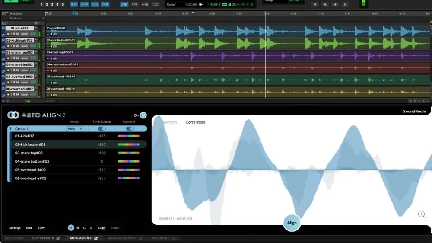Click the mirrored windows toolbar icon
The height and width of the screenshot is (243, 432).
click(x=156, y=4)
